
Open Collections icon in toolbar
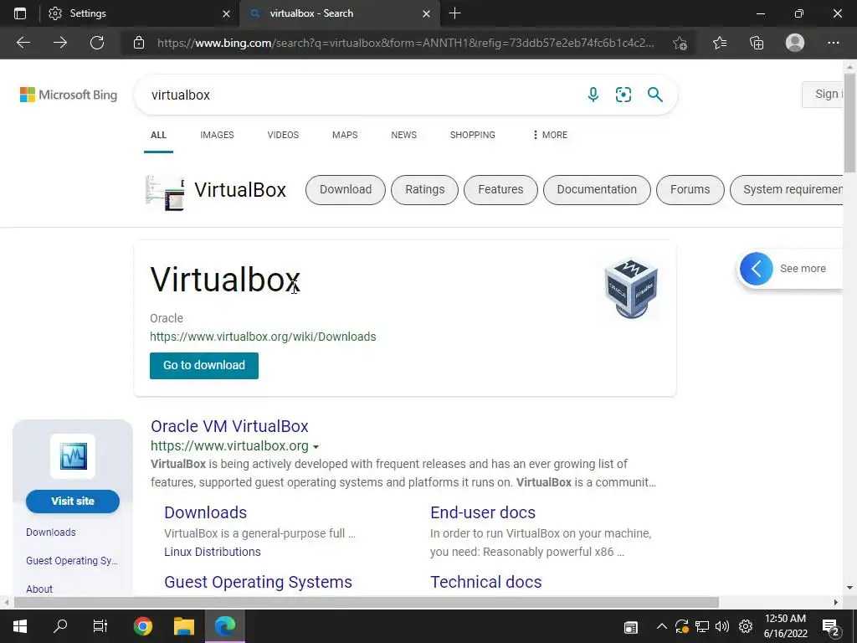point(757,43)
